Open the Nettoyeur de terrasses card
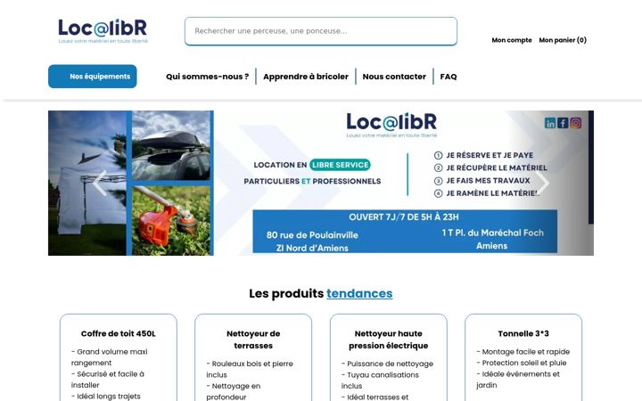 (253, 357)
